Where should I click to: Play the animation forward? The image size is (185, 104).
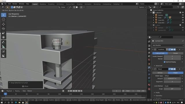pyautogui.click(x=76, y=91)
